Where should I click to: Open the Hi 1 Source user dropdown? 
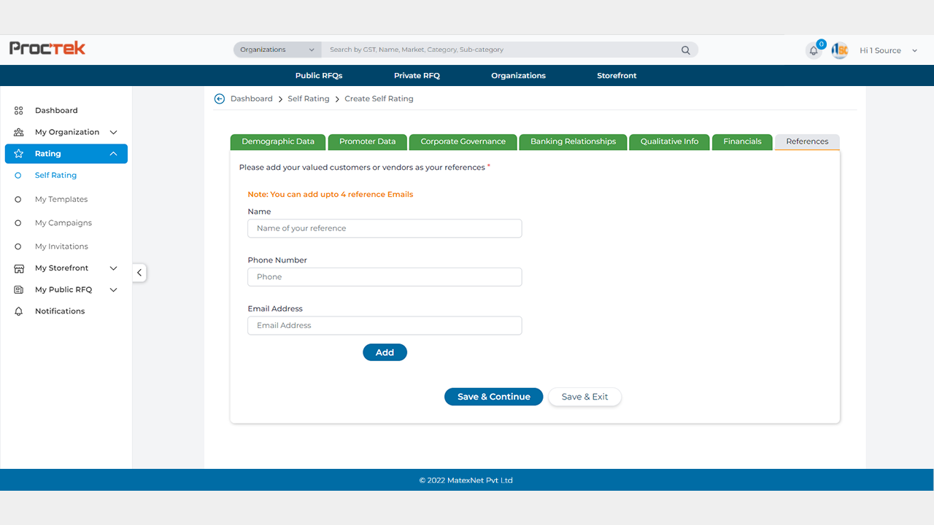(x=915, y=50)
